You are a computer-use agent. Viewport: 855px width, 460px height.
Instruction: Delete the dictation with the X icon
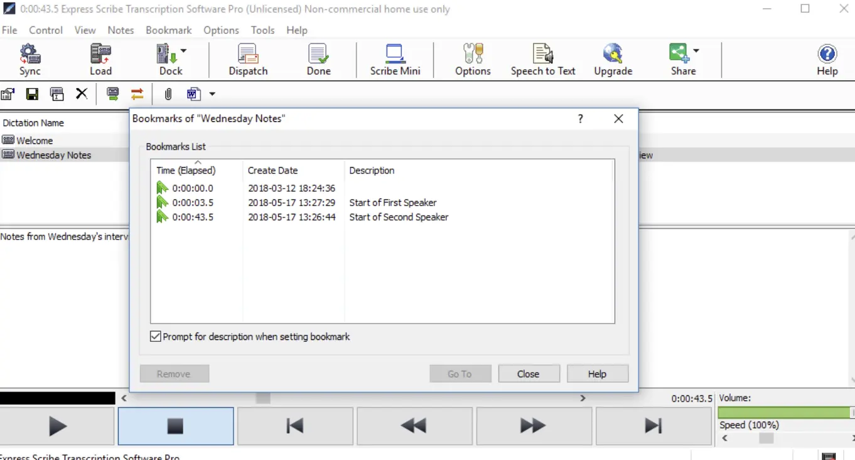click(82, 94)
